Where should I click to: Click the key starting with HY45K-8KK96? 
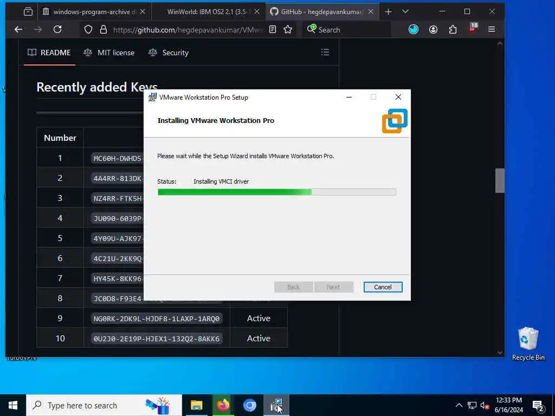pos(118,279)
